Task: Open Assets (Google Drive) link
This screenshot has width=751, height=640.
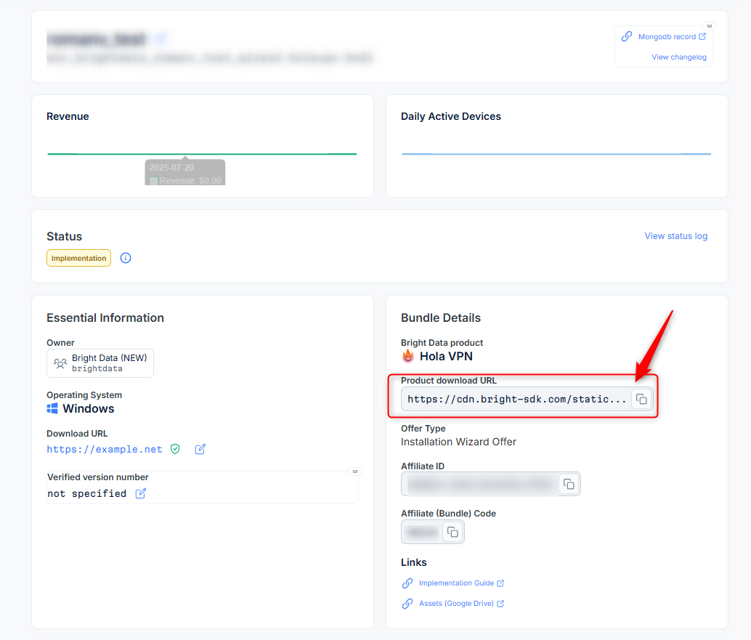Action: click(456, 603)
